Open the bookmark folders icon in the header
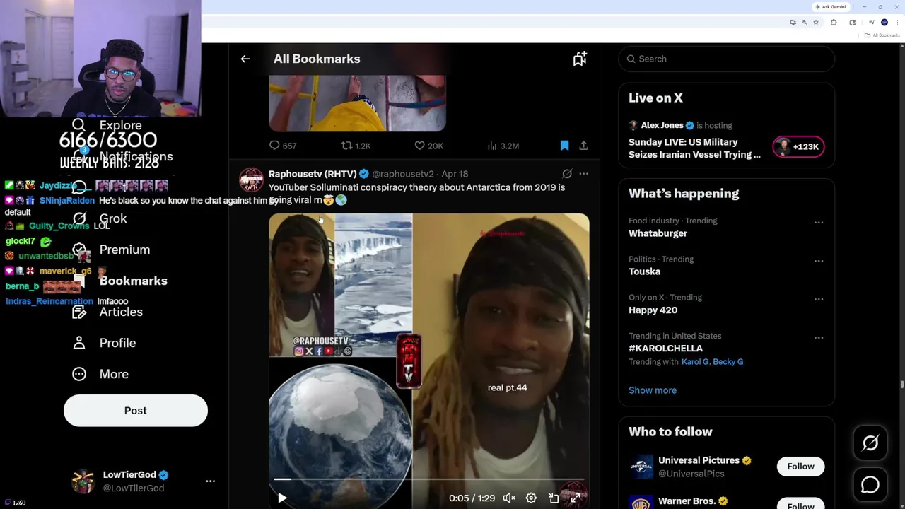This screenshot has height=509, width=905. pos(580,59)
